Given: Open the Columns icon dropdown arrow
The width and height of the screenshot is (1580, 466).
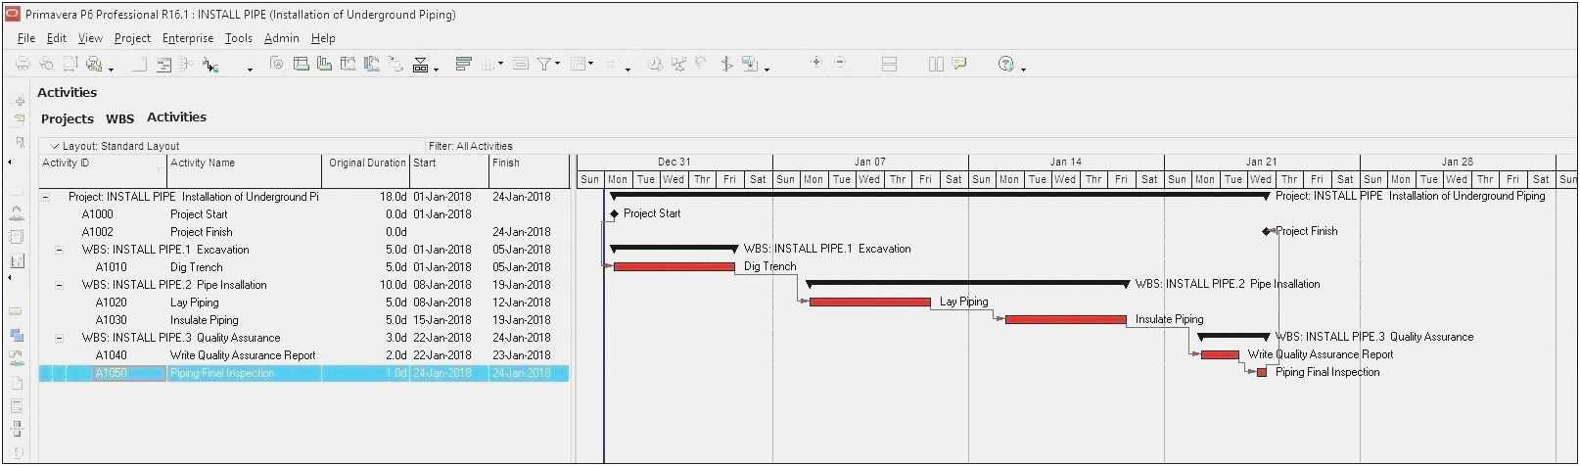Looking at the screenshot, I should [500, 64].
